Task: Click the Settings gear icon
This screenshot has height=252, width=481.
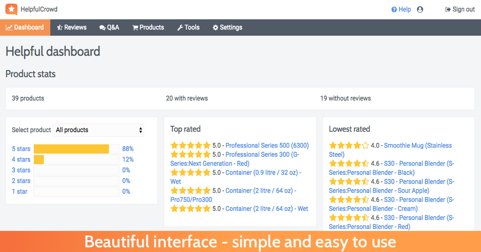Action: [x=215, y=28]
